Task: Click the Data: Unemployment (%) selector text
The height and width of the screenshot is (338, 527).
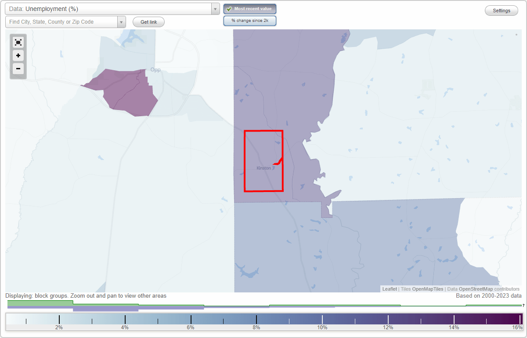Action: click(43, 9)
